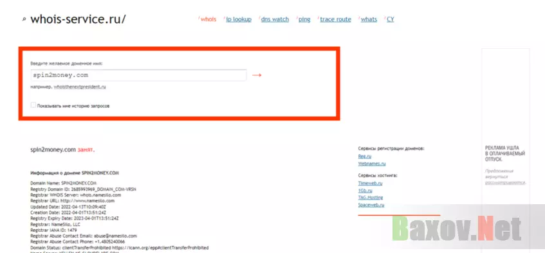Screen dimensions: 545x253
Task: Select the ping tool link
Action: (304, 19)
